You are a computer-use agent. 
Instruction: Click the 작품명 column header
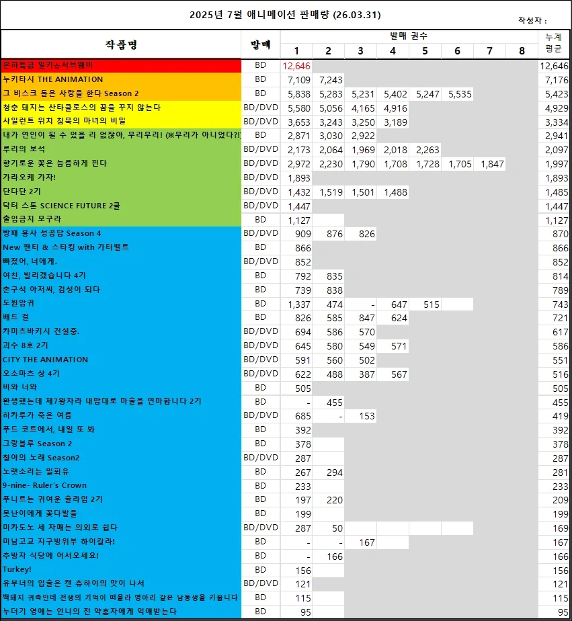click(x=121, y=44)
